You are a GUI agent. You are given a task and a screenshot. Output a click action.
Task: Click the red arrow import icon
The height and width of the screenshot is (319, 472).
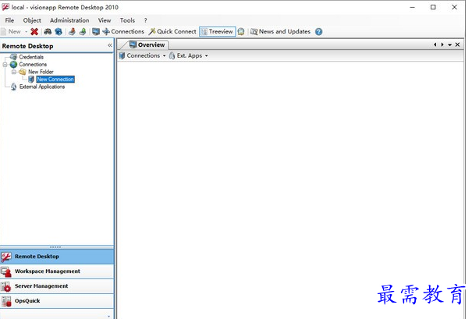(72, 32)
